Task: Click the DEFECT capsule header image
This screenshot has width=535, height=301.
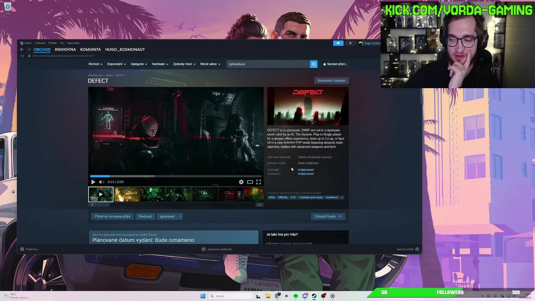Action: click(308, 106)
